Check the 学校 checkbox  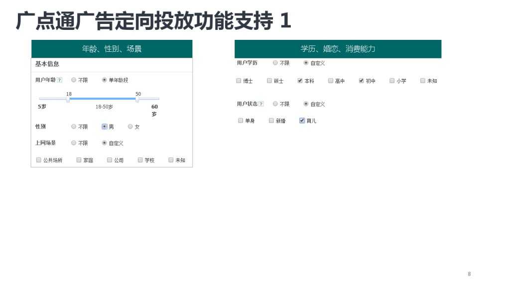[x=140, y=160]
